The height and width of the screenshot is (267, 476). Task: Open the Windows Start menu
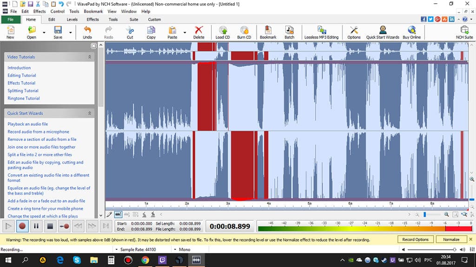8,260
